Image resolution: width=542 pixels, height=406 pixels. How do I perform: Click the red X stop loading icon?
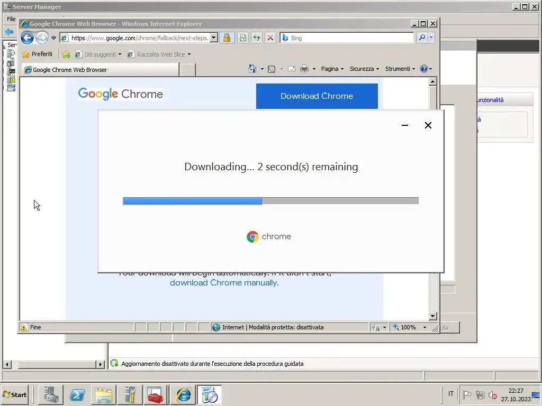(x=270, y=38)
